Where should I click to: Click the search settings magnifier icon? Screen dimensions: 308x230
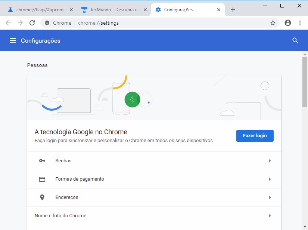tap(295, 40)
